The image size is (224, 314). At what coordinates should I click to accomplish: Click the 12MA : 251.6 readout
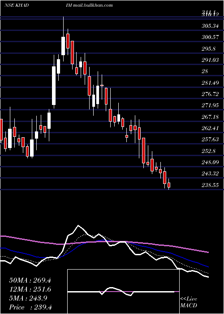pos(30,289)
